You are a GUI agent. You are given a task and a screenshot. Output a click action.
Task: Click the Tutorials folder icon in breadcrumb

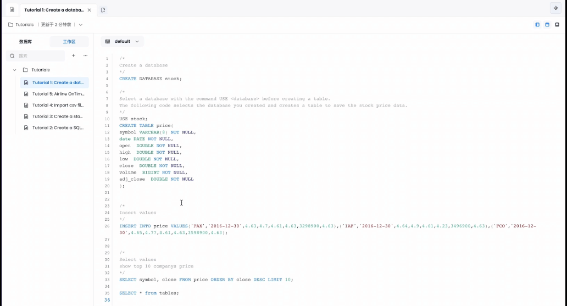click(11, 25)
